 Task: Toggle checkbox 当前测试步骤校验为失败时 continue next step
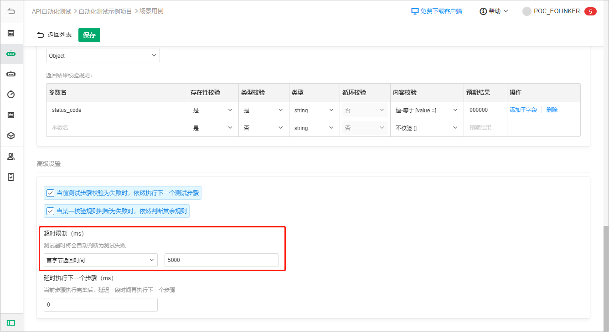pos(51,193)
